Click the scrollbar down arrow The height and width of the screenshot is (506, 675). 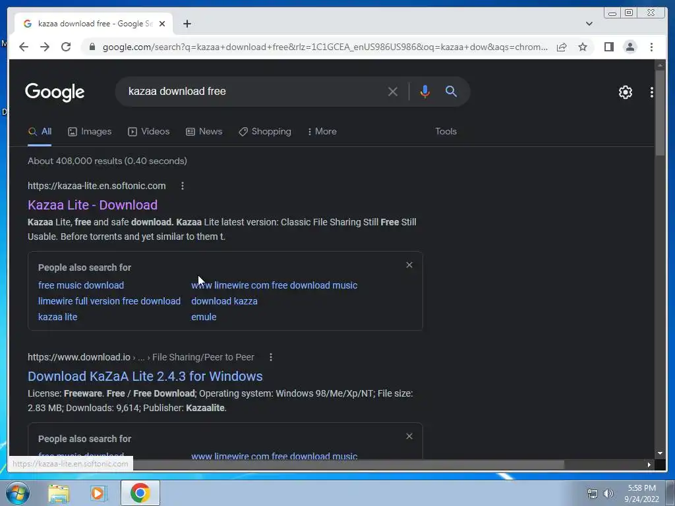point(660,453)
